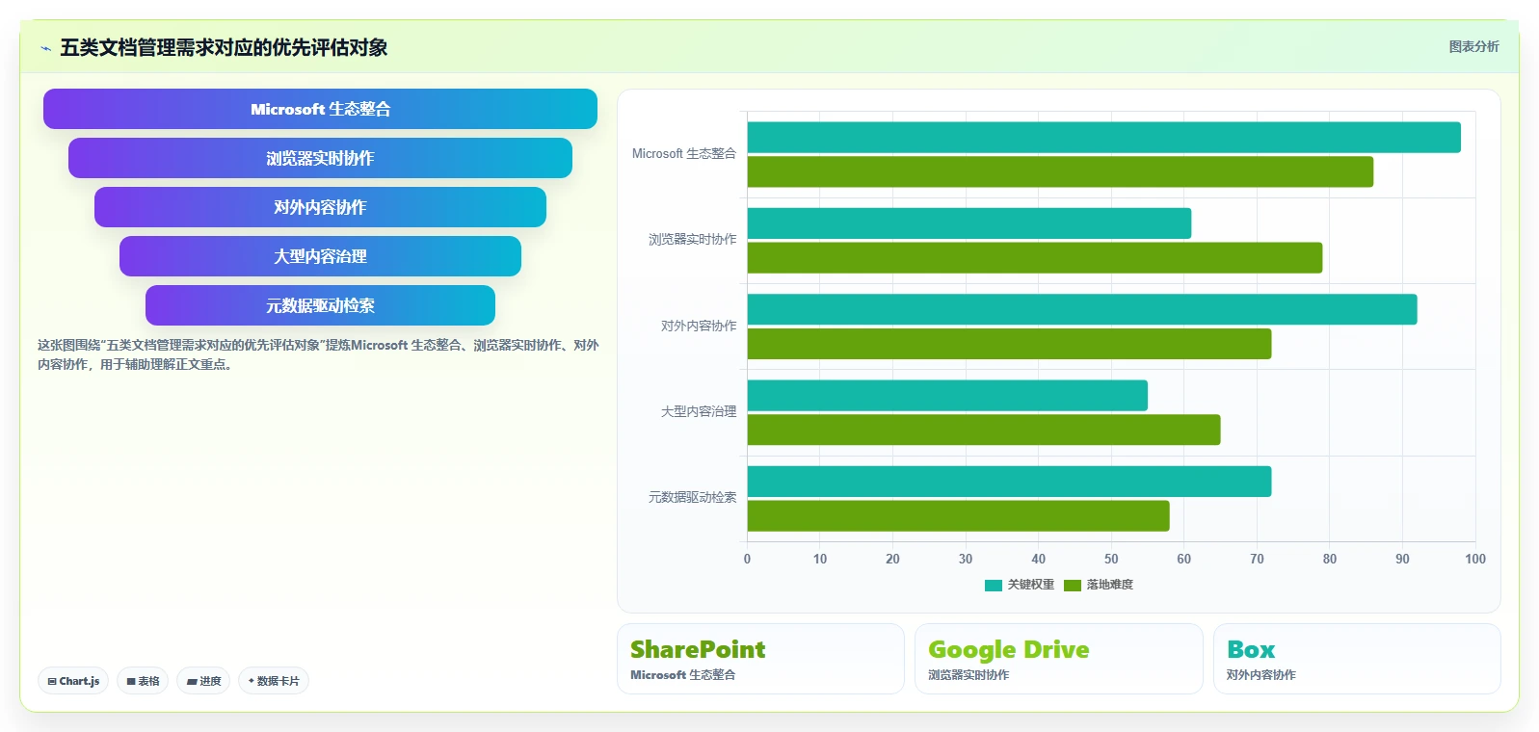Click the green bar for 对外内容协作

click(1009, 344)
